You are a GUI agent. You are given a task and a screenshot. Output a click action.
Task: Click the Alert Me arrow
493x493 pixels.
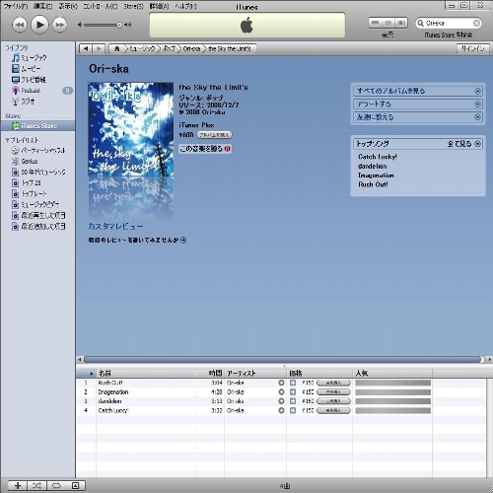[x=478, y=105]
